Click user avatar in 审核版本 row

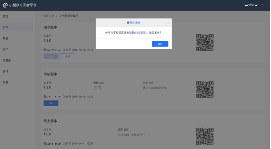tap(45, 97)
